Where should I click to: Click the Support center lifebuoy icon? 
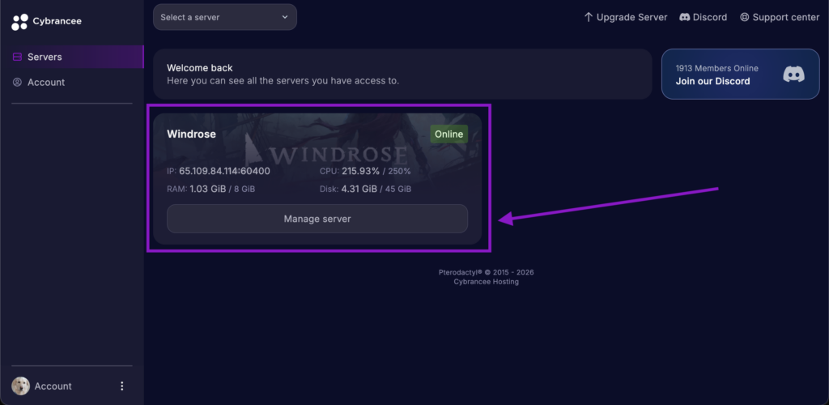point(745,17)
